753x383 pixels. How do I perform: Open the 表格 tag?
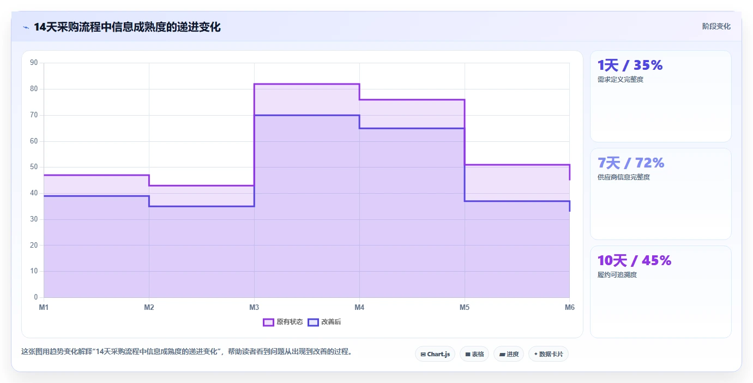(474, 354)
